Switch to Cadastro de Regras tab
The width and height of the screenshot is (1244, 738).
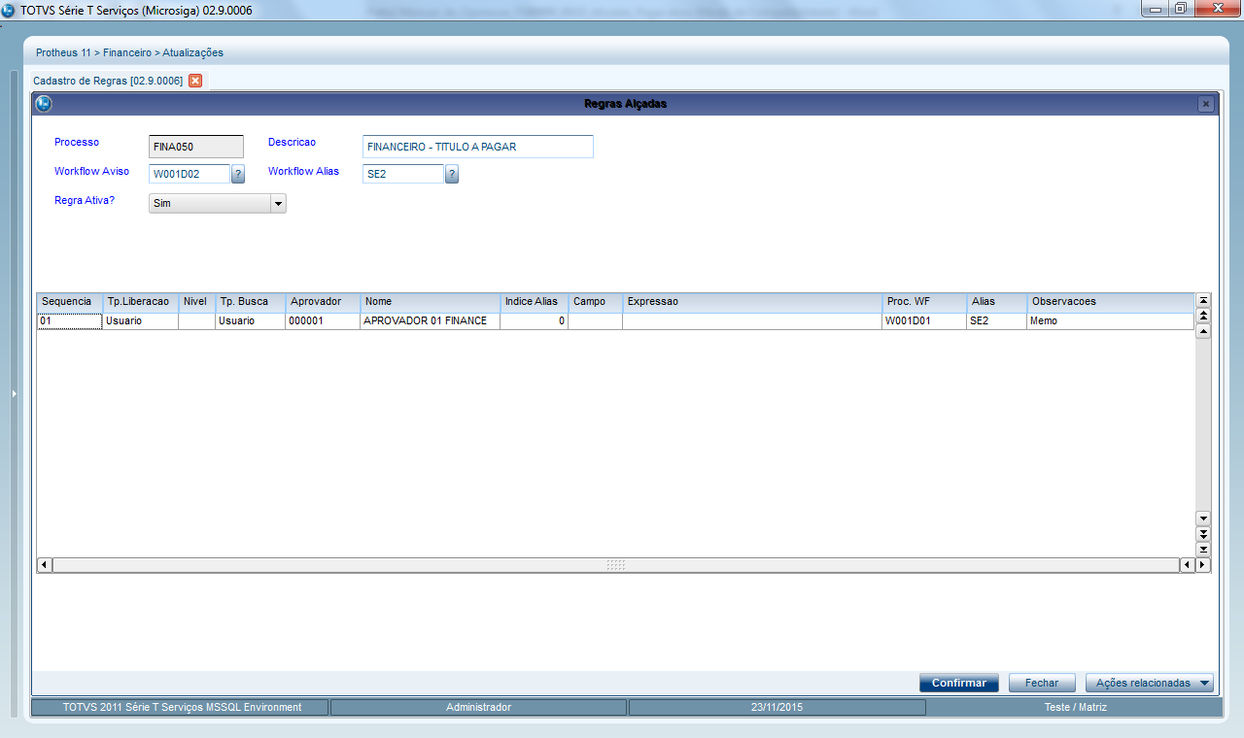pyautogui.click(x=107, y=81)
